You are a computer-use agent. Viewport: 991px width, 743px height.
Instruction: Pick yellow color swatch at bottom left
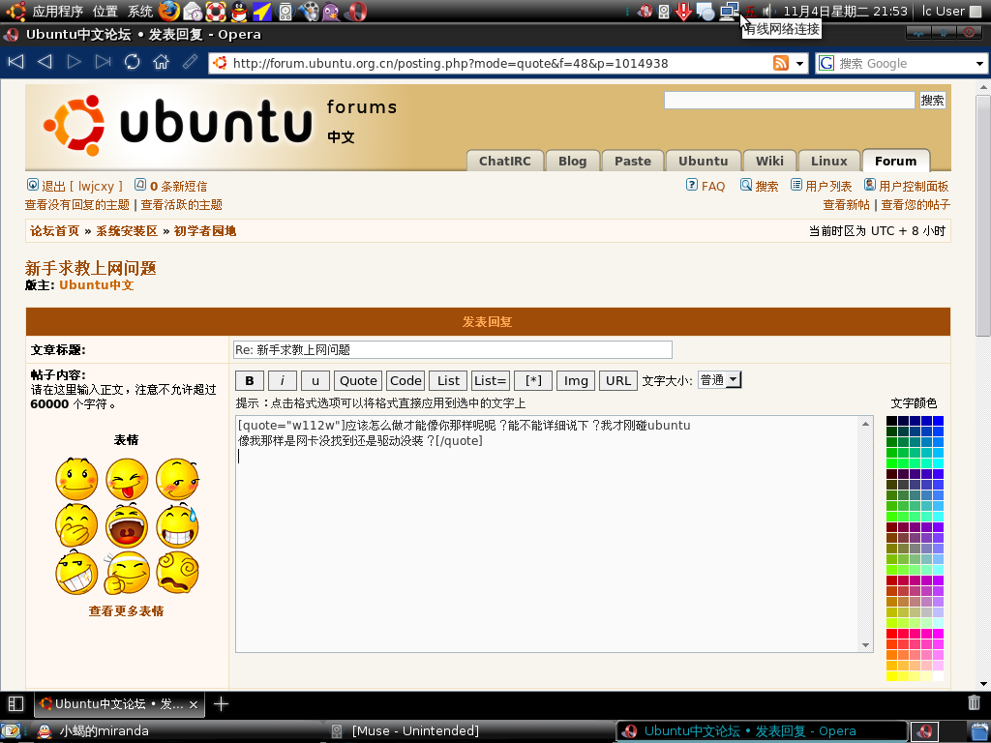(x=891, y=676)
